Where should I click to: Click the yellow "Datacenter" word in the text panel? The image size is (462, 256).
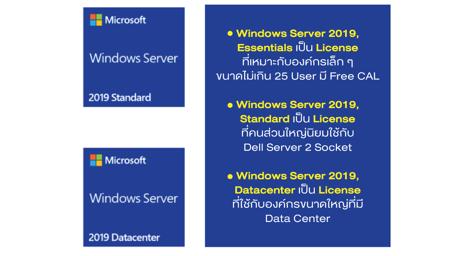coord(265,190)
